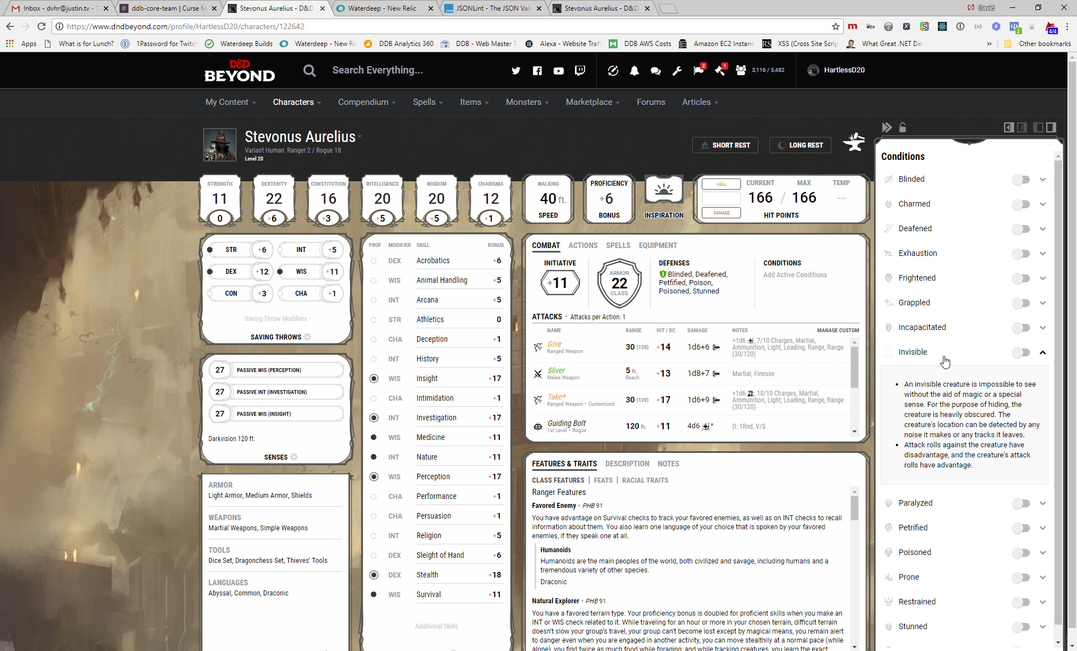
Task: Expand the Stunned condition details
Action: click(1043, 627)
